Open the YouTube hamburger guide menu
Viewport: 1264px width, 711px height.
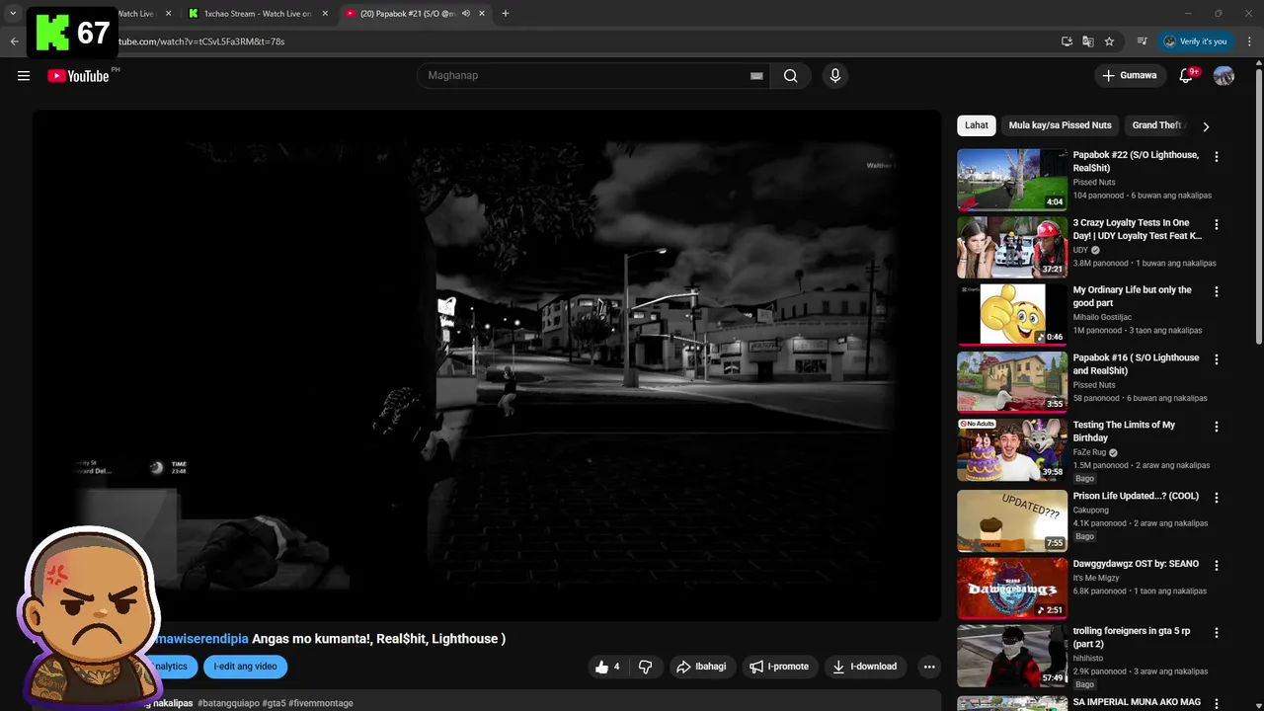24,76
